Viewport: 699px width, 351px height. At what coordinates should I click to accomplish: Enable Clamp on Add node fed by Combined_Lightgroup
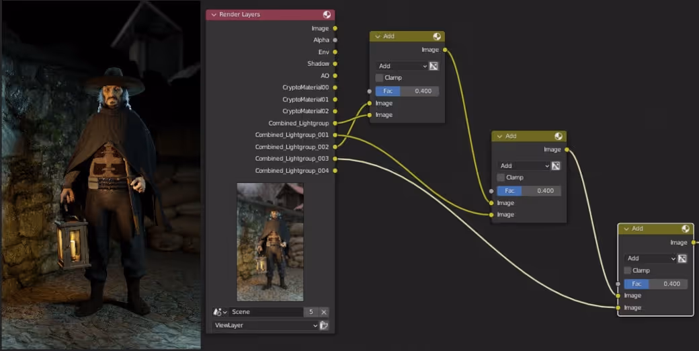click(x=379, y=77)
